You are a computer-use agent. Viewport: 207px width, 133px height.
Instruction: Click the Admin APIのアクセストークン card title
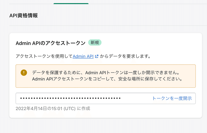[x=50, y=43]
